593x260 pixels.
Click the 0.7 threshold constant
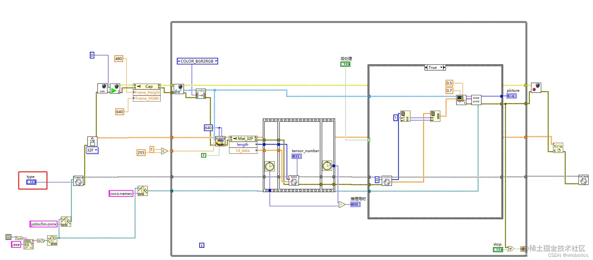click(x=449, y=91)
